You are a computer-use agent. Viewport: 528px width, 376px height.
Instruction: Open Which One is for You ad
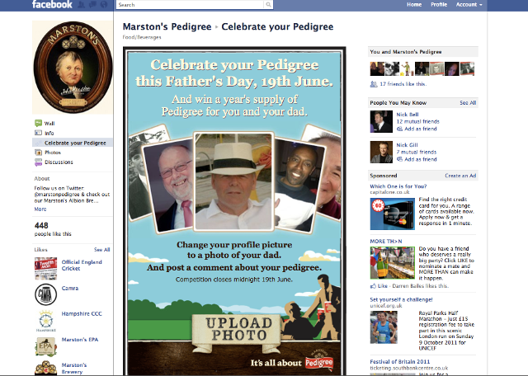398,186
